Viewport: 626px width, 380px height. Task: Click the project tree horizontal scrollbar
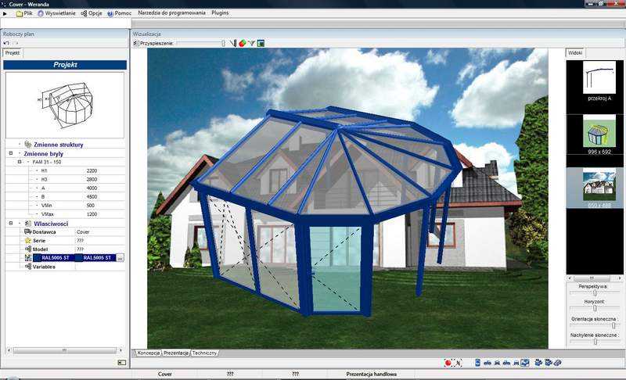point(65,350)
